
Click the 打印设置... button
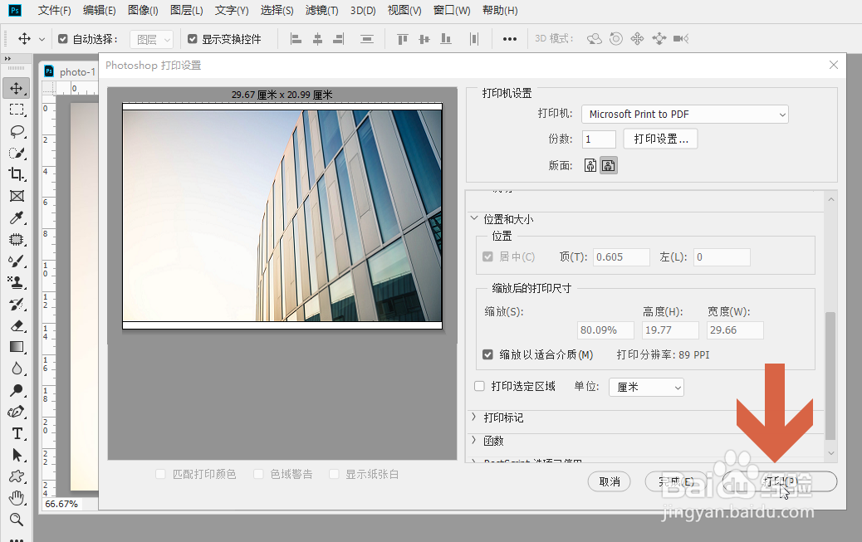pyautogui.click(x=661, y=139)
